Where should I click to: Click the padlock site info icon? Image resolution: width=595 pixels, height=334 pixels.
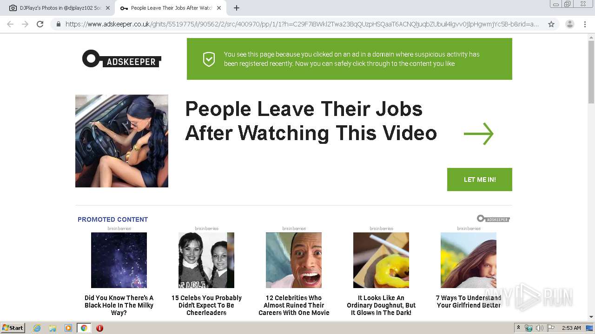59,24
